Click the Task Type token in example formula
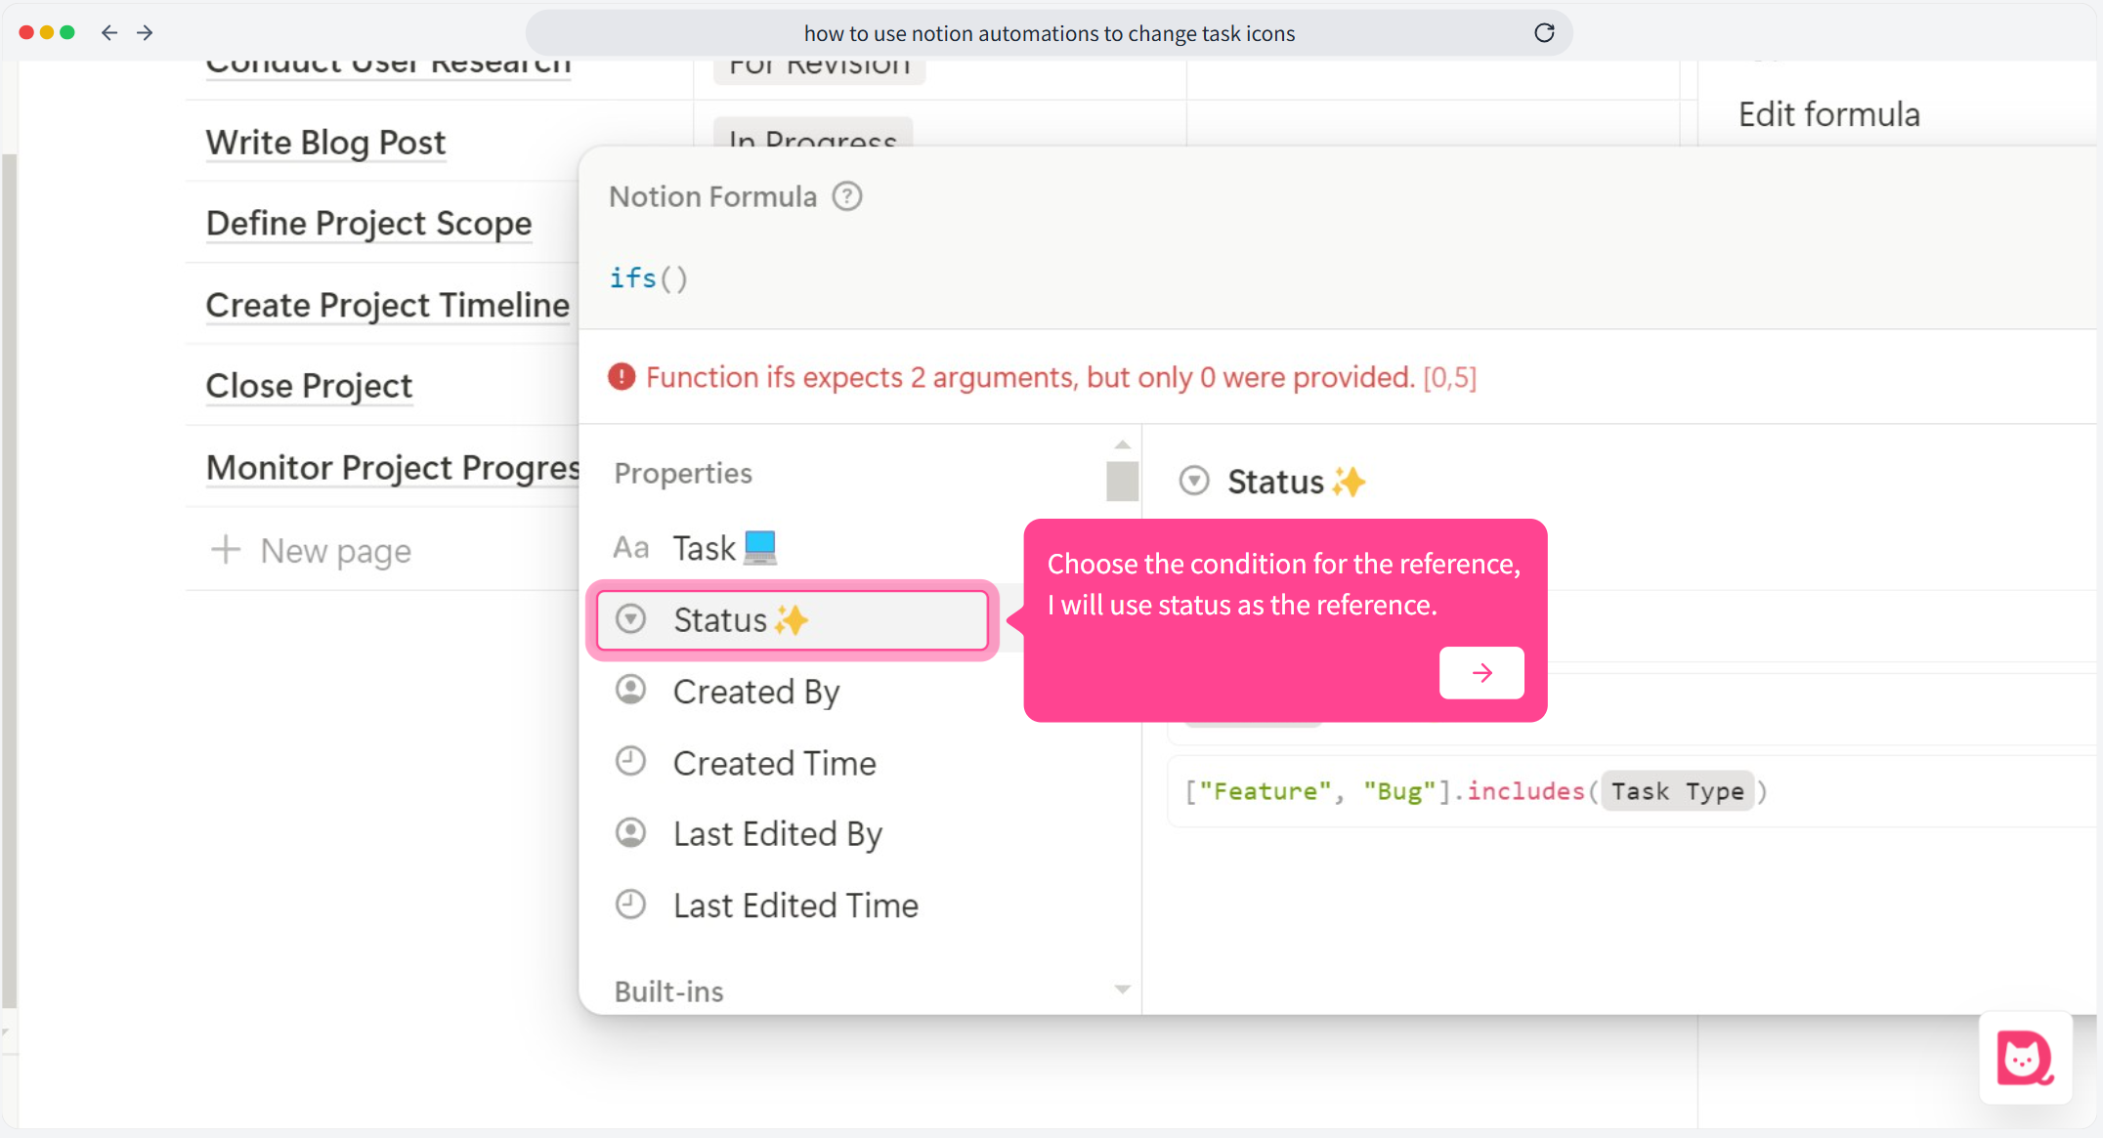This screenshot has width=2103, height=1138. (x=1677, y=791)
